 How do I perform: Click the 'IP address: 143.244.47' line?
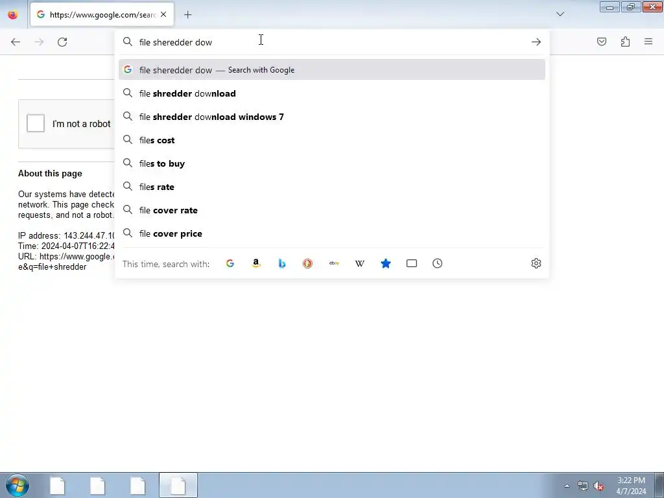point(67,235)
